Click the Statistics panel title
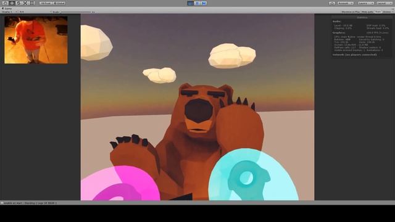 click(x=362, y=18)
